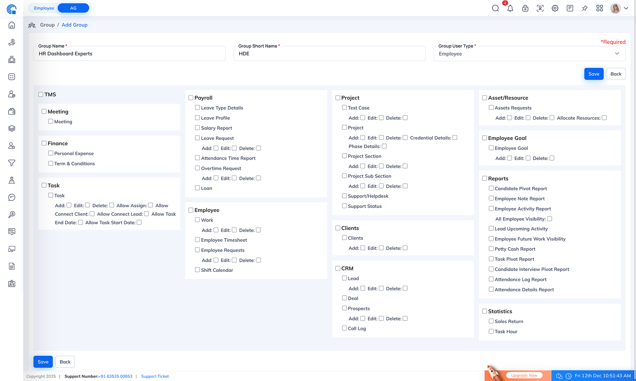This screenshot has width=636, height=381.
Task: Focus the Group Short Name field
Action: (329, 54)
